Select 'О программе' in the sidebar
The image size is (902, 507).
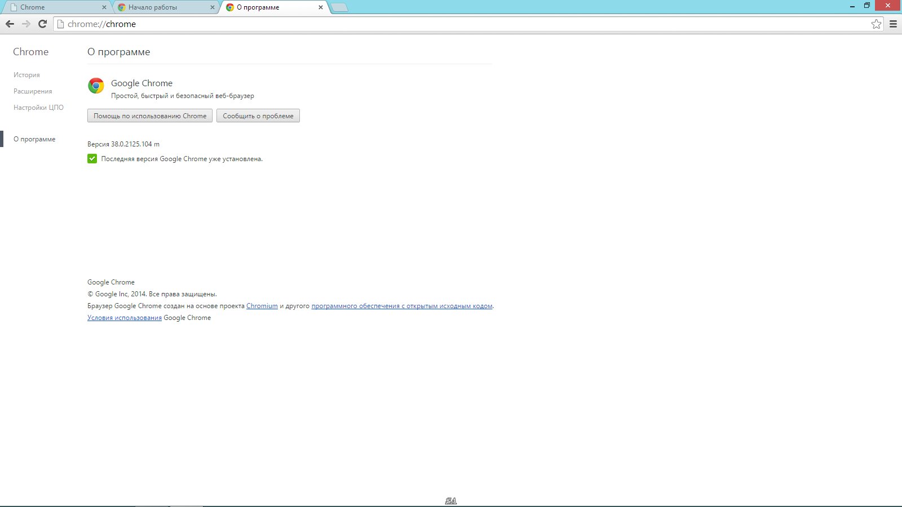click(34, 139)
